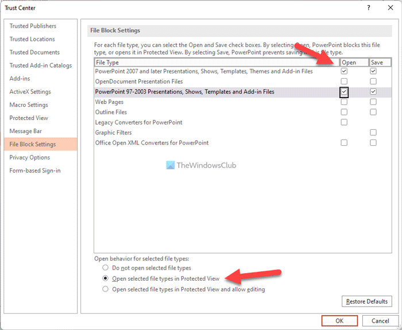The image size is (402, 330).
Task: Confirm settings with OK button
Action: pos(339,321)
